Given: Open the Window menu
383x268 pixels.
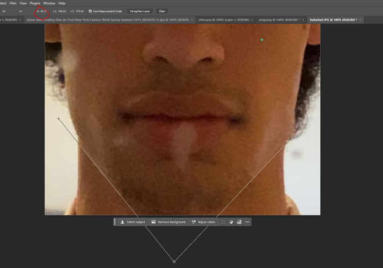Looking at the screenshot, I should tap(49, 3).
